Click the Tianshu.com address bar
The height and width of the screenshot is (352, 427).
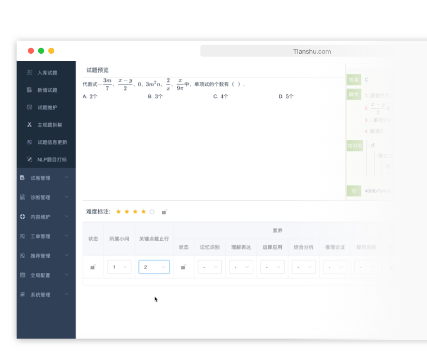[x=312, y=51]
